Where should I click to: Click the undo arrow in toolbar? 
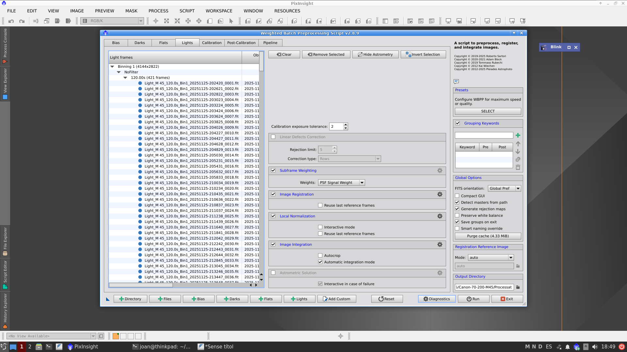click(11, 21)
